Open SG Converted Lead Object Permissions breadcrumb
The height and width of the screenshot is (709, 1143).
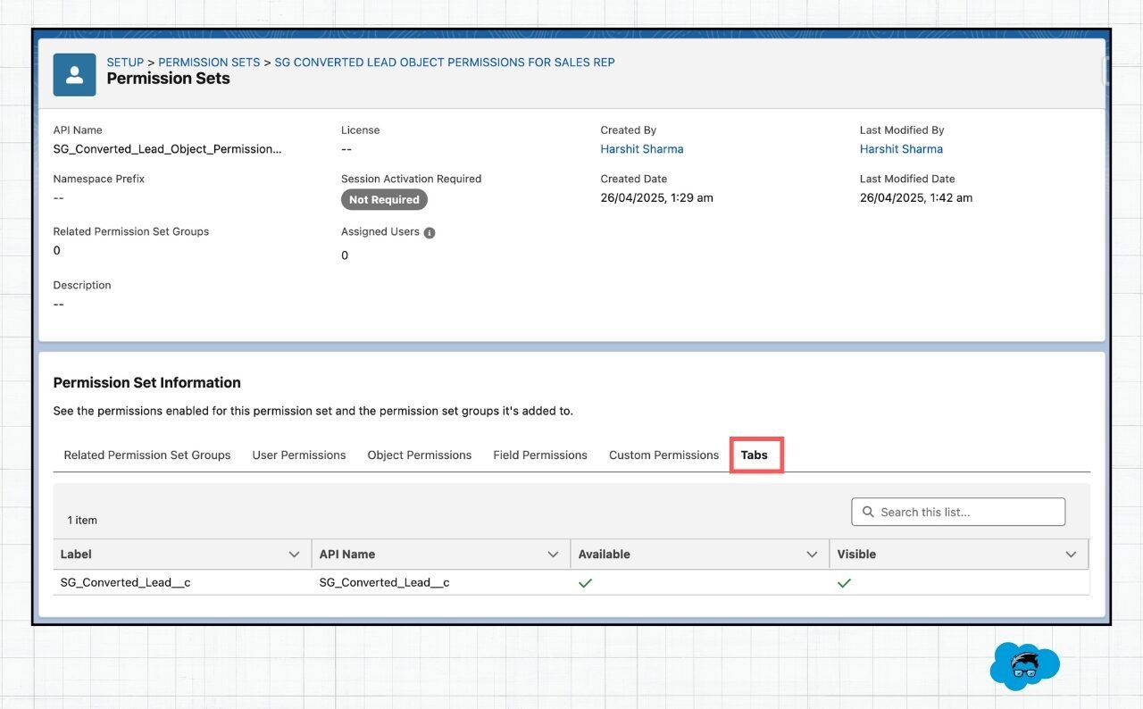click(x=445, y=63)
